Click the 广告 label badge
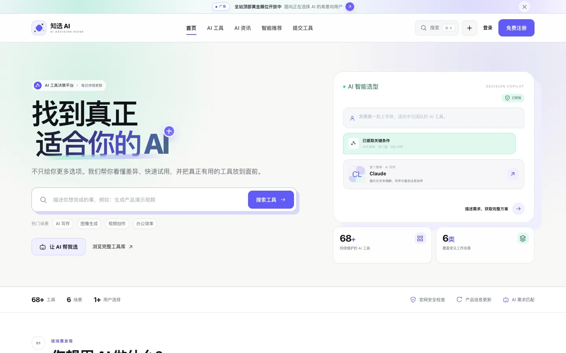 pyautogui.click(x=221, y=7)
